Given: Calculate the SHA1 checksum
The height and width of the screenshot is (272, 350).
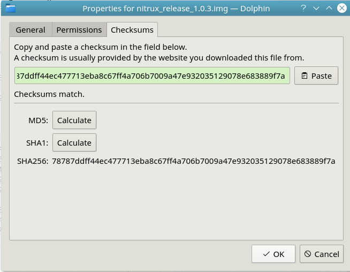Looking at the screenshot, I should pyautogui.click(x=74, y=143).
